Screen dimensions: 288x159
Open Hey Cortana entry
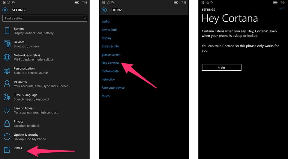pyautogui.click(x=110, y=63)
